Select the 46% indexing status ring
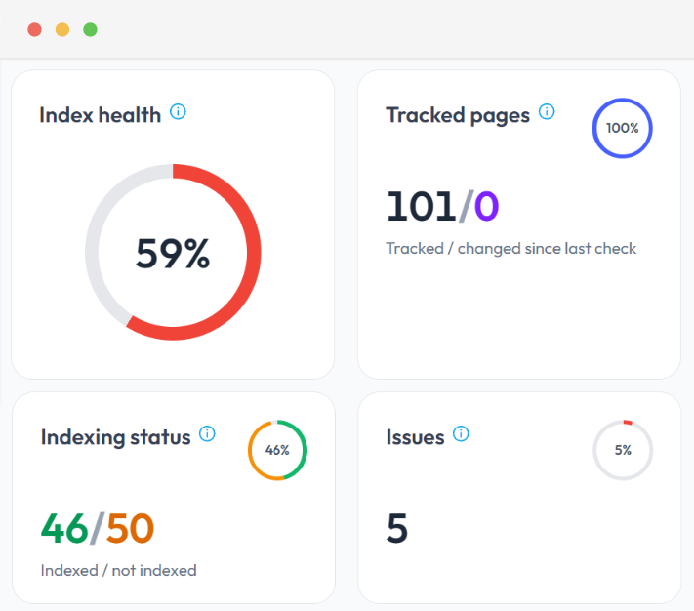694x611 pixels. point(277,450)
